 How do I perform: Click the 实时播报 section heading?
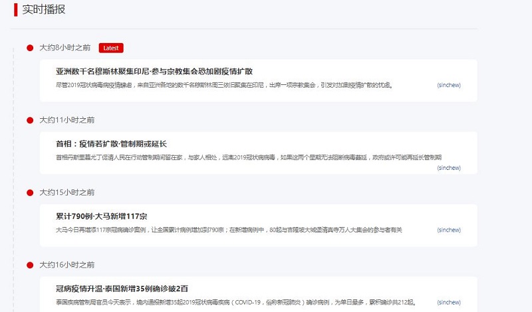pos(44,10)
